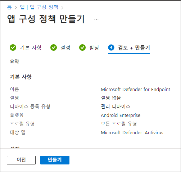Click the 디바이스 등록 유형 label

(30, 107)
